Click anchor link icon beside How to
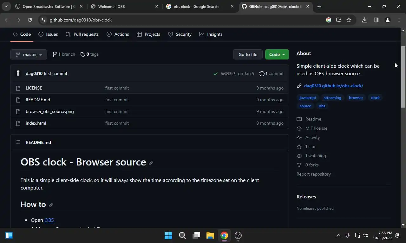The height and width of the screenshot is (243, 406). click(51, 205)
